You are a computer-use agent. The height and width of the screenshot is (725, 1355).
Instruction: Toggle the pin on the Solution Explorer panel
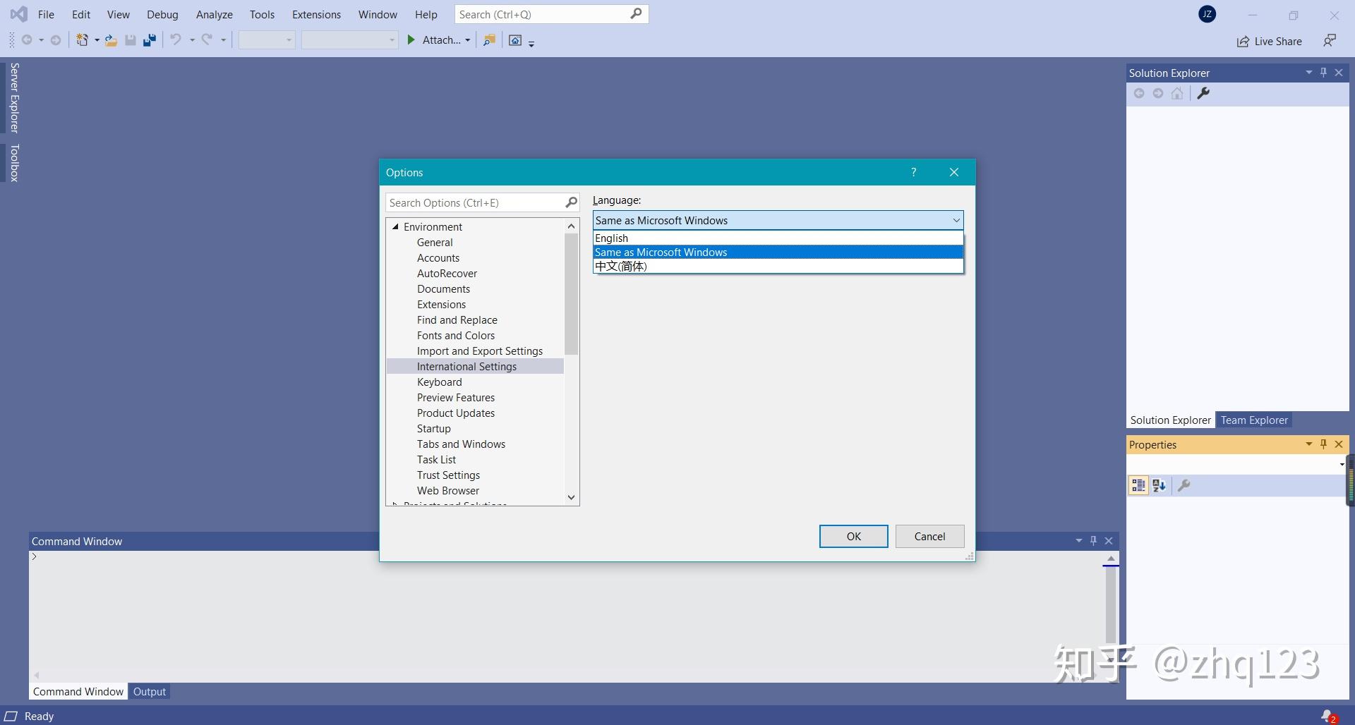(x=1323, y=72)
